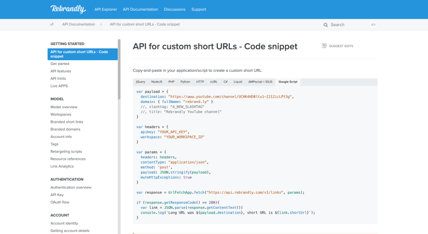This screenshot has height=234, width=428.
Task: Click the v1 version breadcrumb
Action: point(52,24)
